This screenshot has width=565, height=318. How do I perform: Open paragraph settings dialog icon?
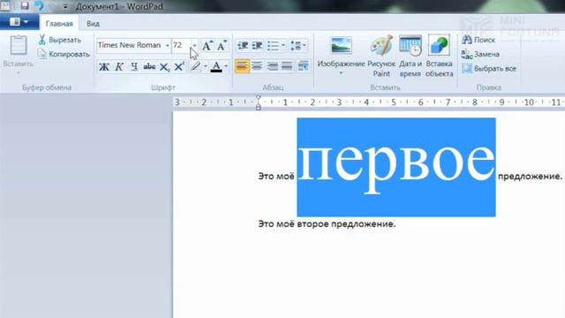coord(303,66)
